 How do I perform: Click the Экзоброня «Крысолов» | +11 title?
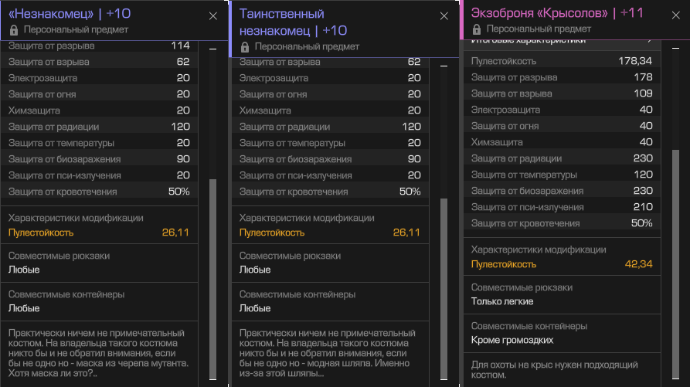point(557,13)
